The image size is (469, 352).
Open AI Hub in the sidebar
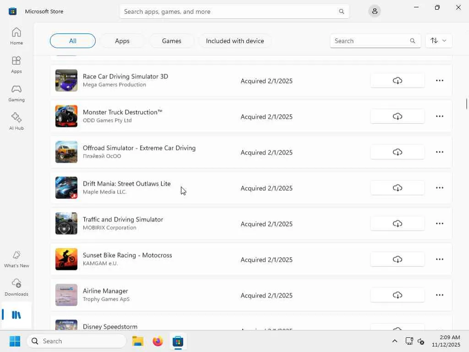tap(16, 121)
